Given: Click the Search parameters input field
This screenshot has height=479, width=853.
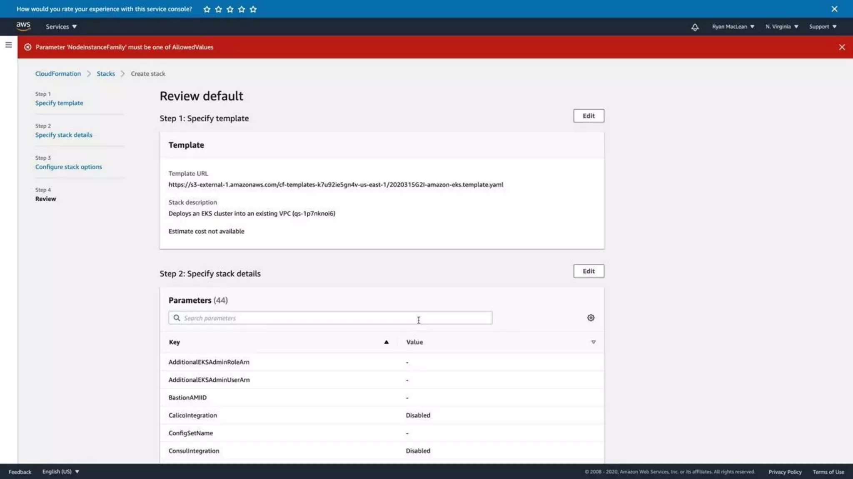Looking at the screenshot, I should point(330,318).
